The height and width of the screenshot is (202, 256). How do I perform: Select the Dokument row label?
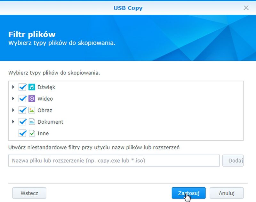pos(50,122)
